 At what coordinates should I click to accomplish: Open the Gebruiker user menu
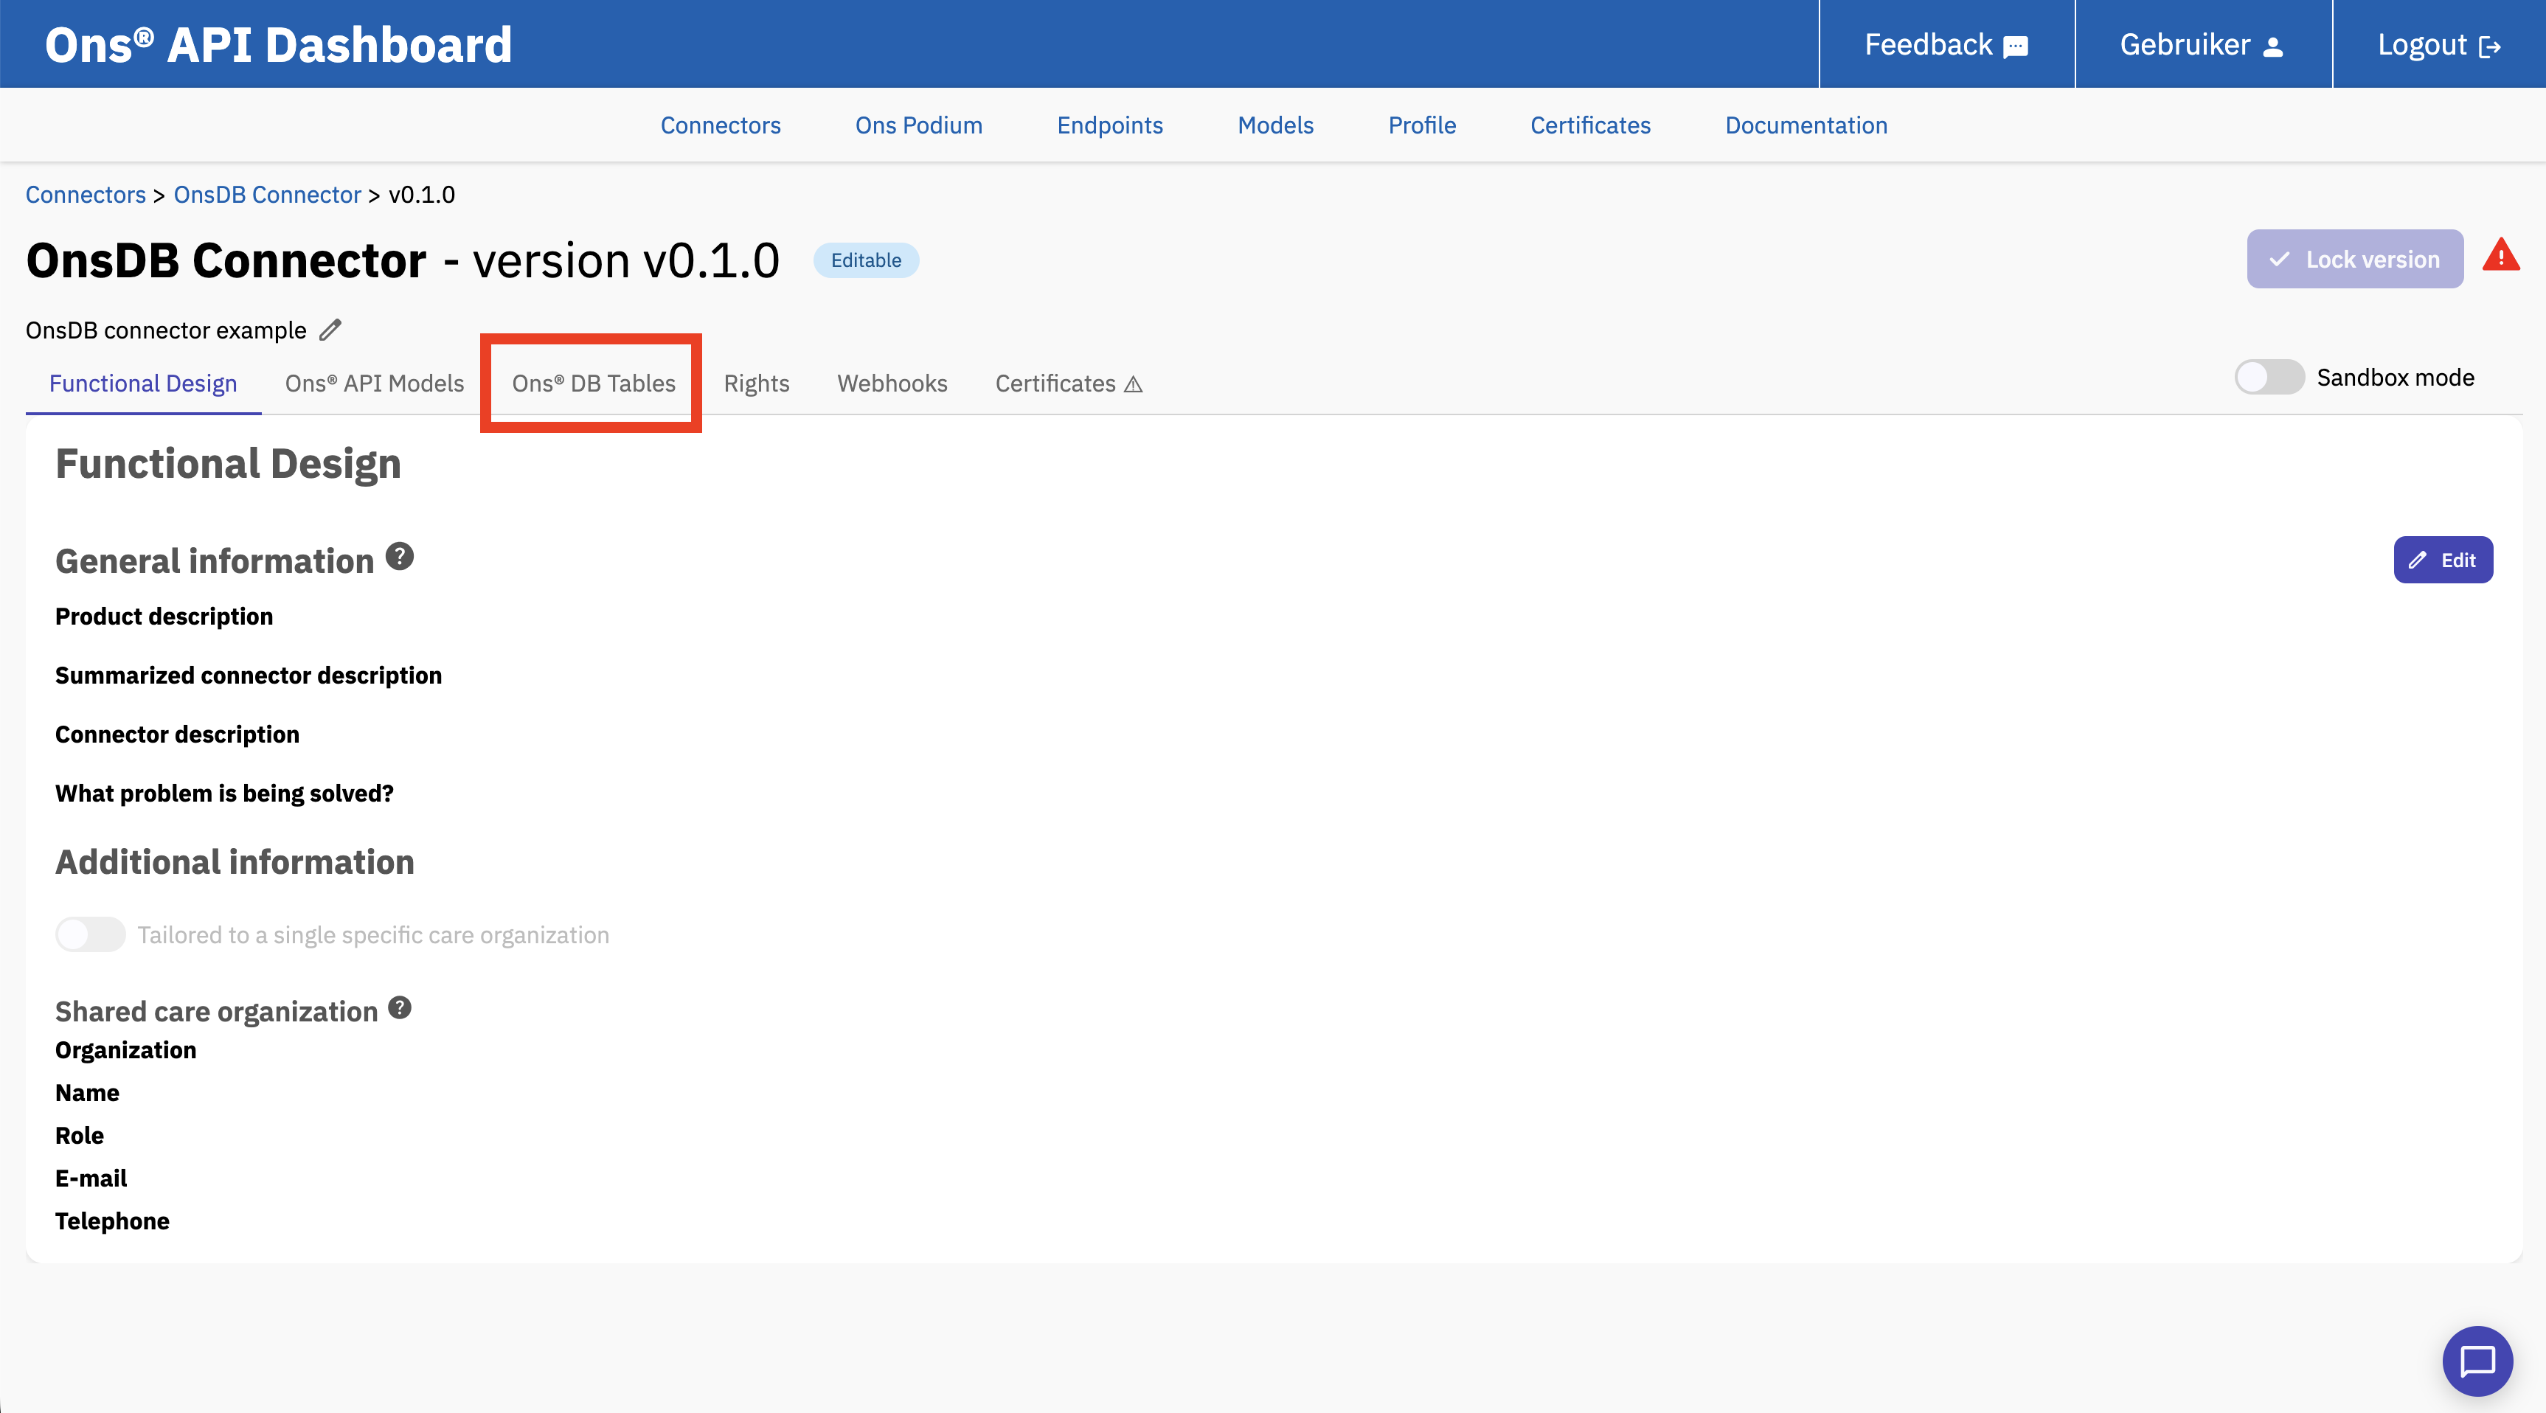click(2202, 44)
